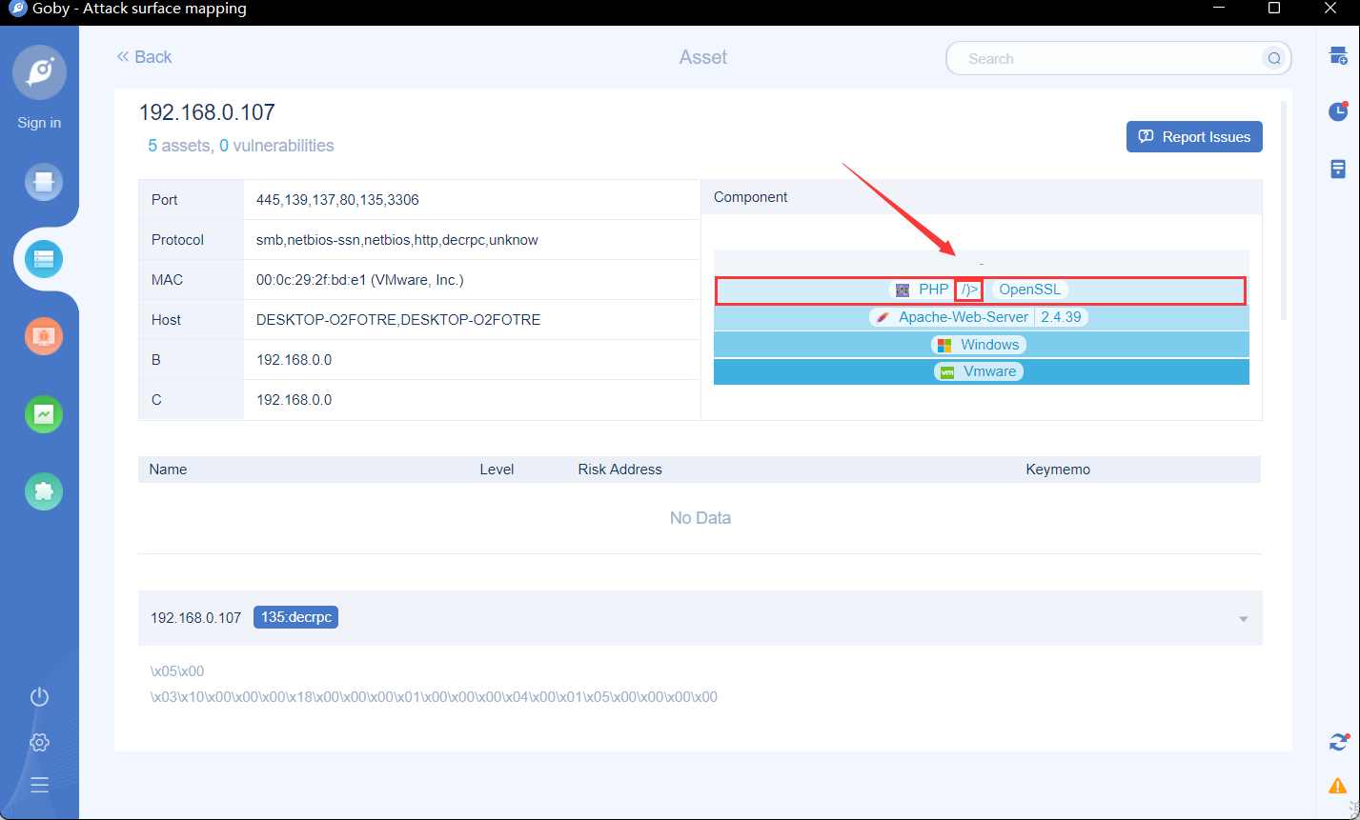
Task: Click the Host value DESKTOP-O2FOTRE
Action: (x=398, y=320)
